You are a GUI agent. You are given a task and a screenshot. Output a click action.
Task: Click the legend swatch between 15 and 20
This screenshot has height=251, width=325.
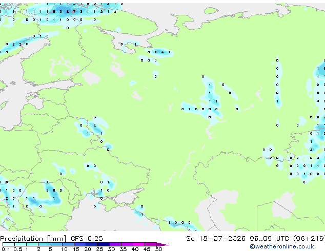(79, 244)
